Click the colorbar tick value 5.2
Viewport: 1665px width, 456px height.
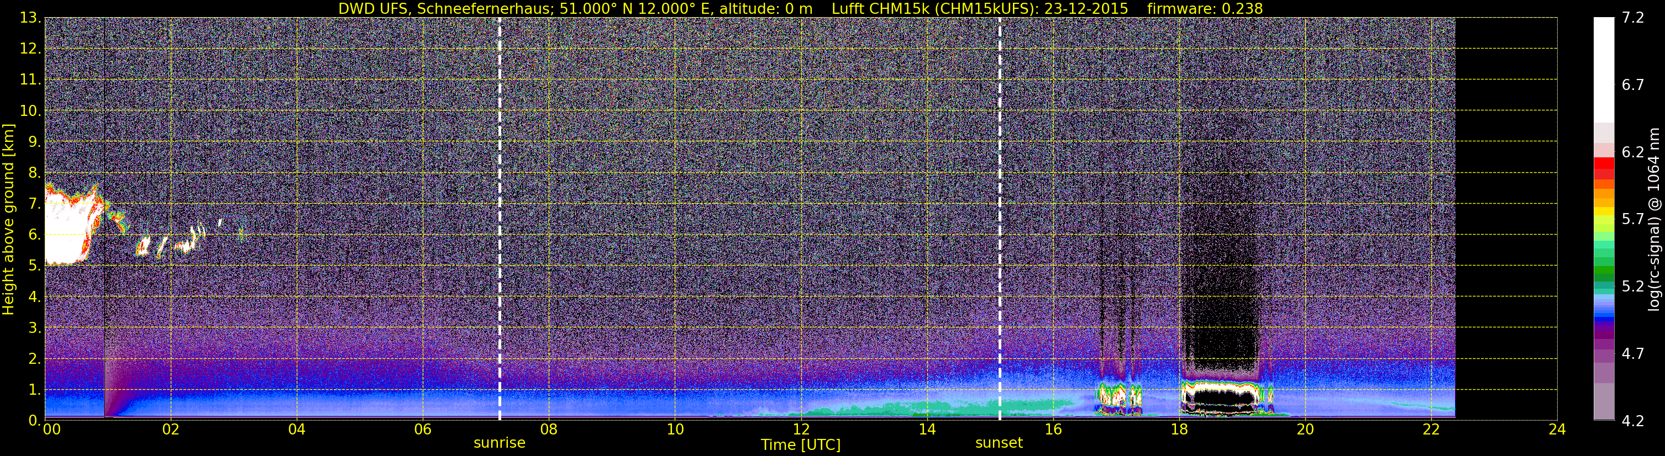[x=1633, y=287]
